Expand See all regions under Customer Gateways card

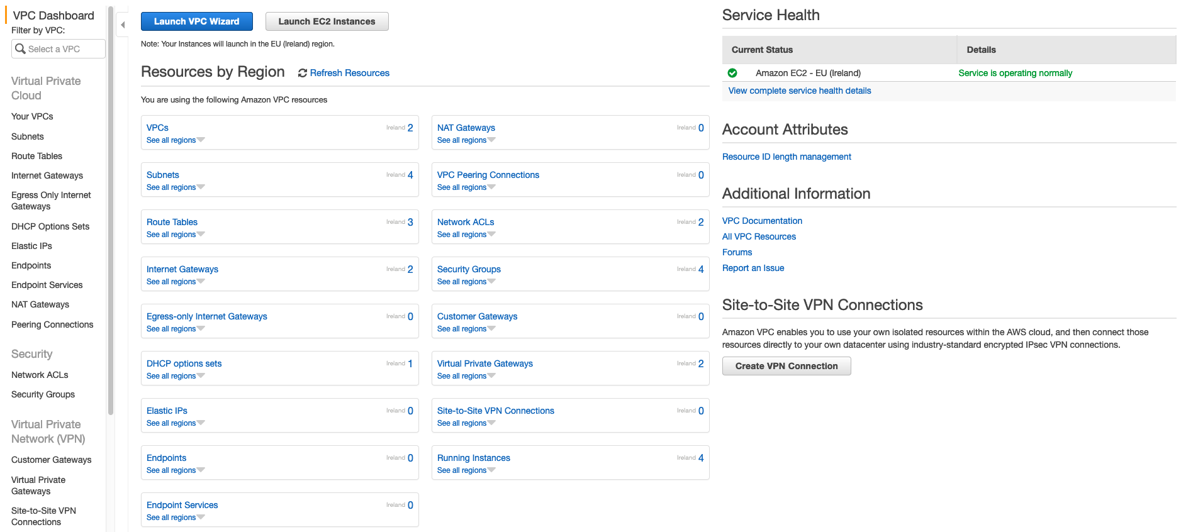466,329
